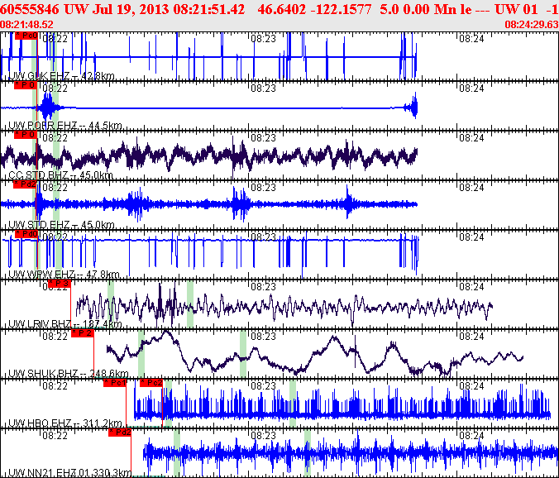559x478 pixels.
Task: Select the Pc2 pick flag on HBO trace
Action: coord(151,383)
